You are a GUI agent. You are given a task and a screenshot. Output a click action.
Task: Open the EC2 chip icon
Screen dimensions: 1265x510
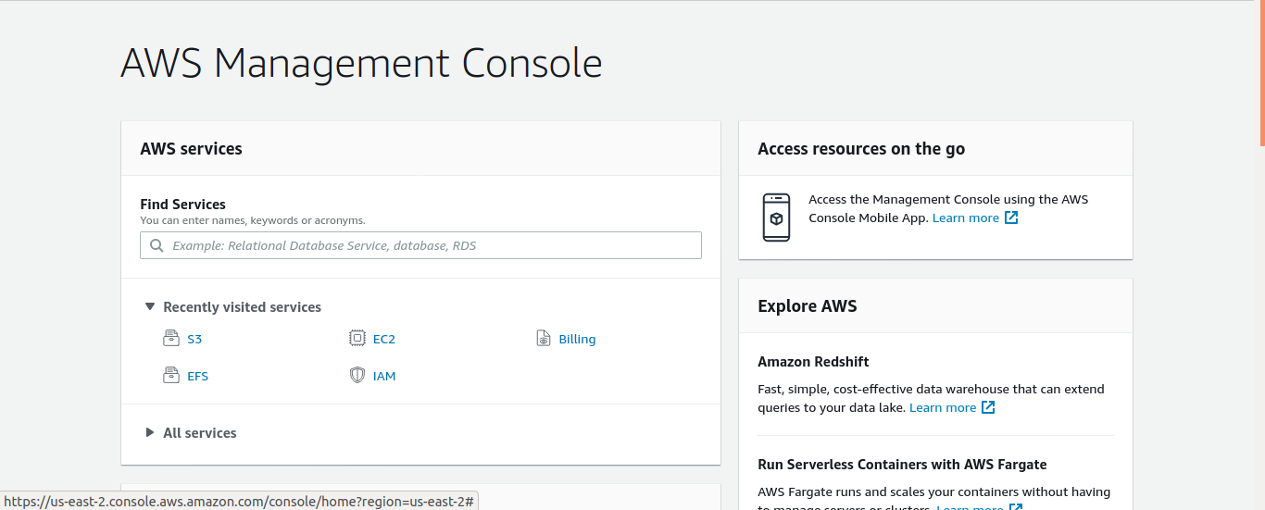coord(357,339)
